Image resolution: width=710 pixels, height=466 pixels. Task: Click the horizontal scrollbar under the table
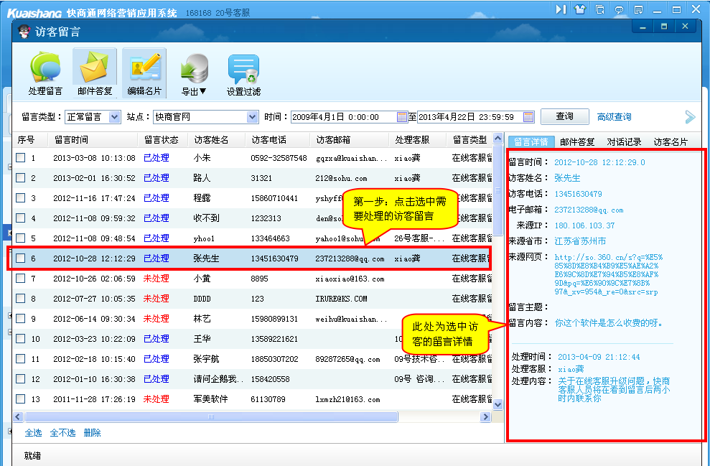coord(210,416)
